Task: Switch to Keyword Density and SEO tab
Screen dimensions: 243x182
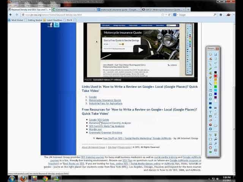Action: pyautogui.click(x=30, y=9)
